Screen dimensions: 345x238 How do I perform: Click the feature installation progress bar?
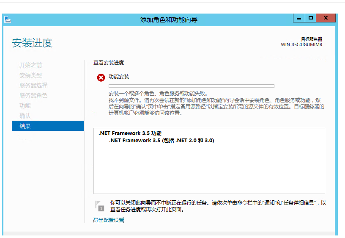coord(192,86)
